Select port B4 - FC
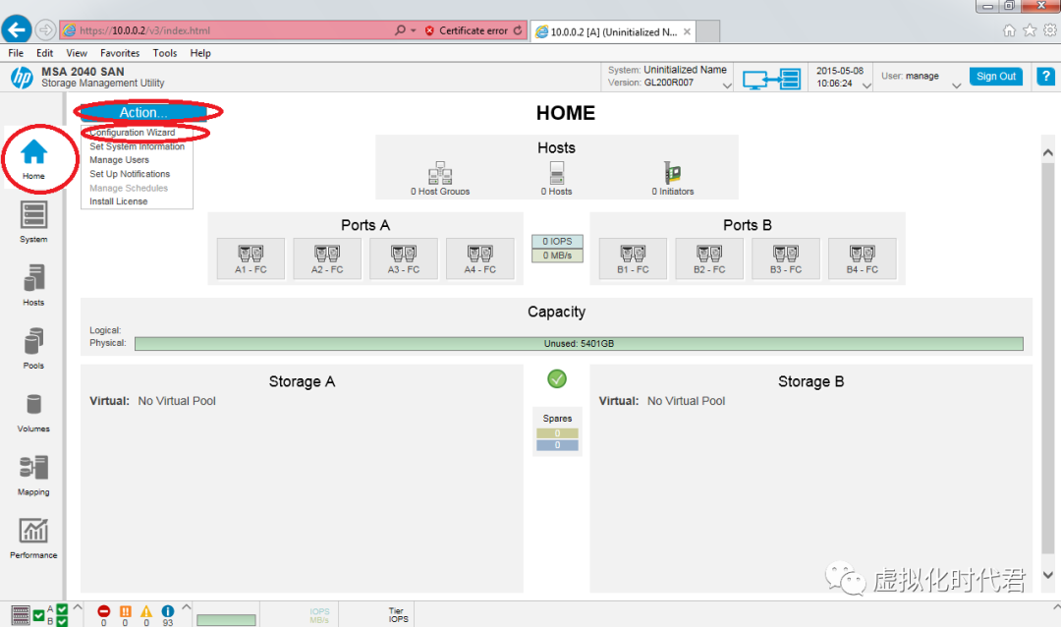The height and width of the screenshot is (627, 1061). pos(863,258)
